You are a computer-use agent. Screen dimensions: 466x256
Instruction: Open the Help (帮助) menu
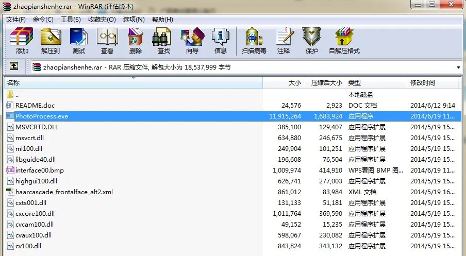[162, 19]
